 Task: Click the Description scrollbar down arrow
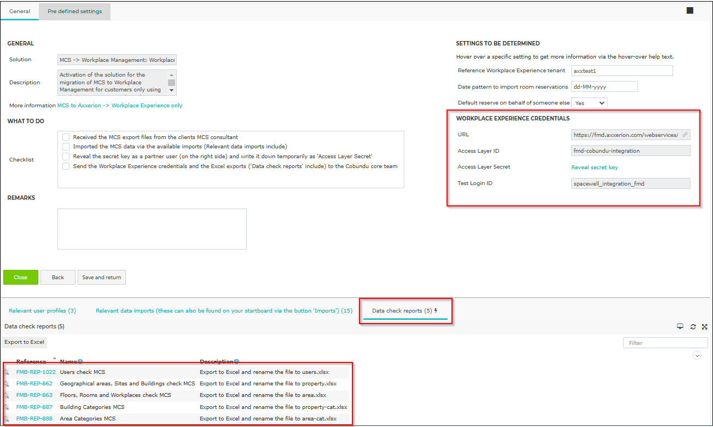[172, 90]
